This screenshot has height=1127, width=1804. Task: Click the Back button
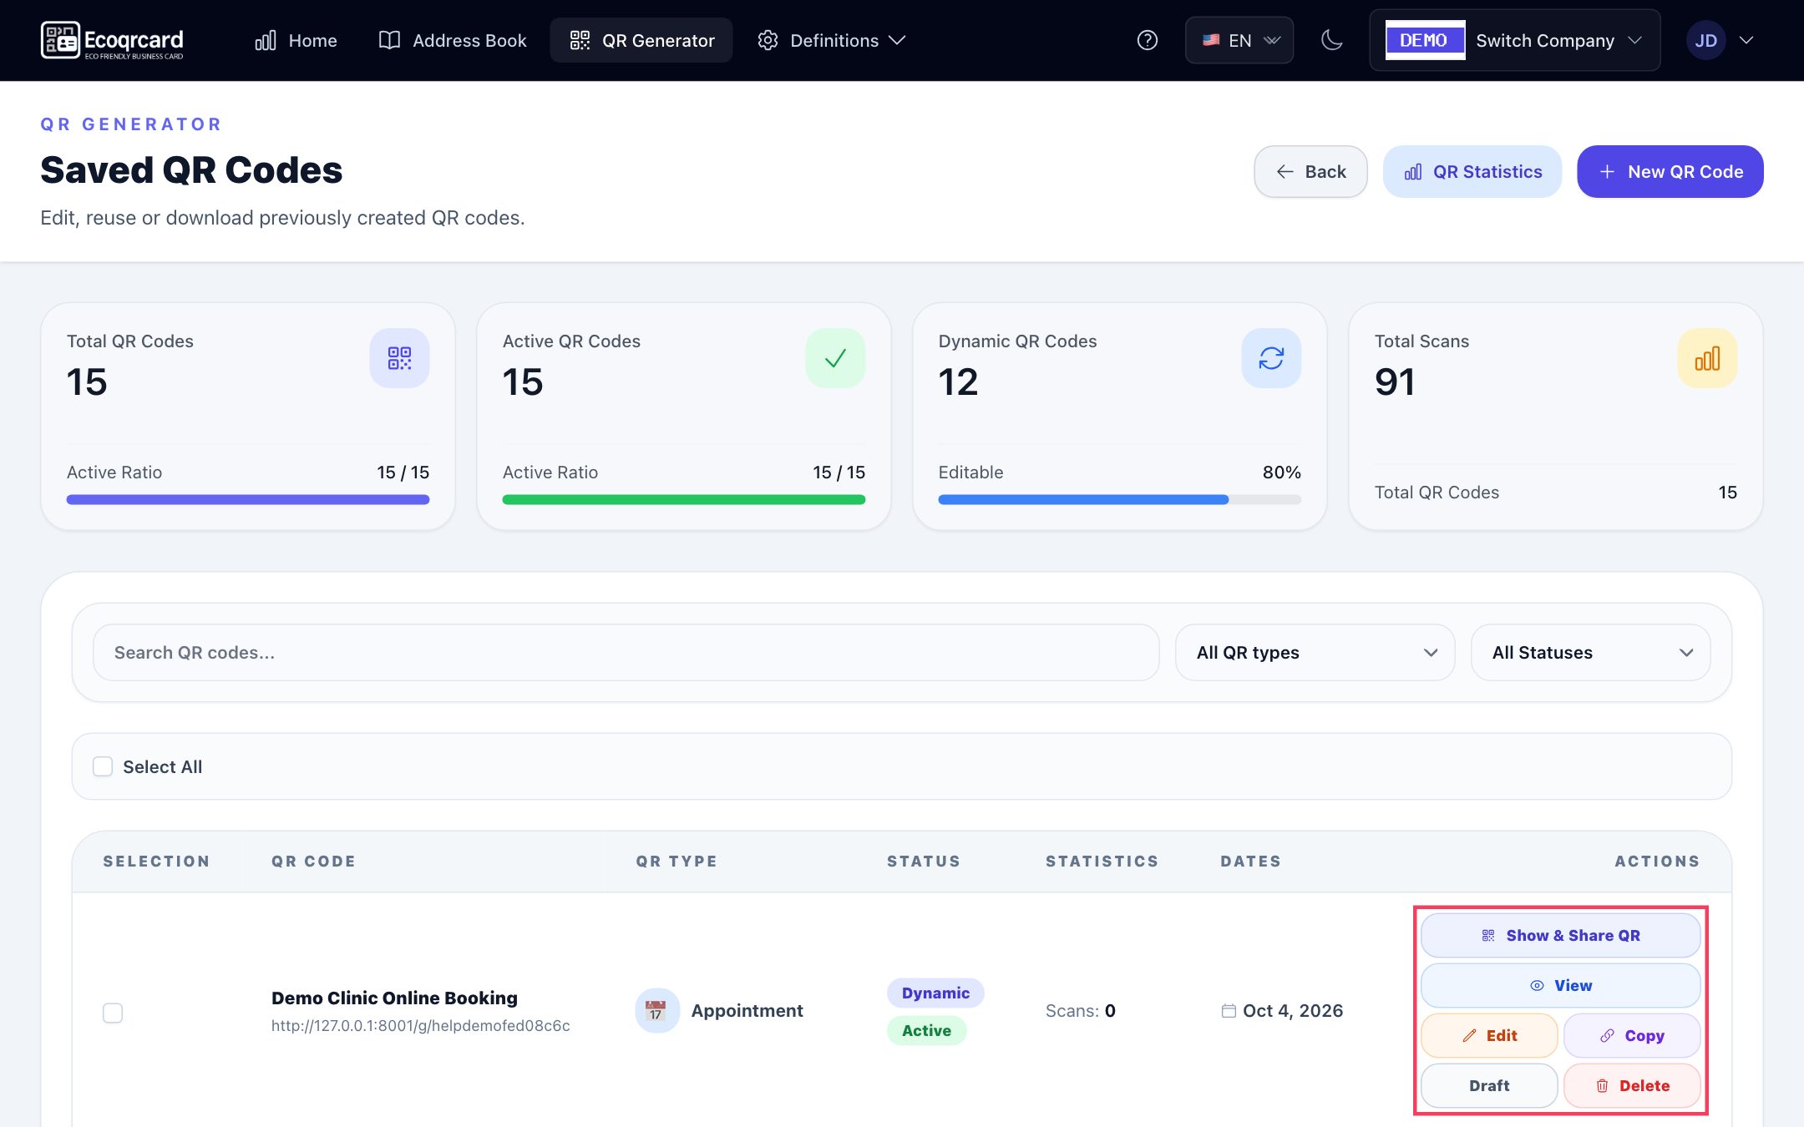1310,172
